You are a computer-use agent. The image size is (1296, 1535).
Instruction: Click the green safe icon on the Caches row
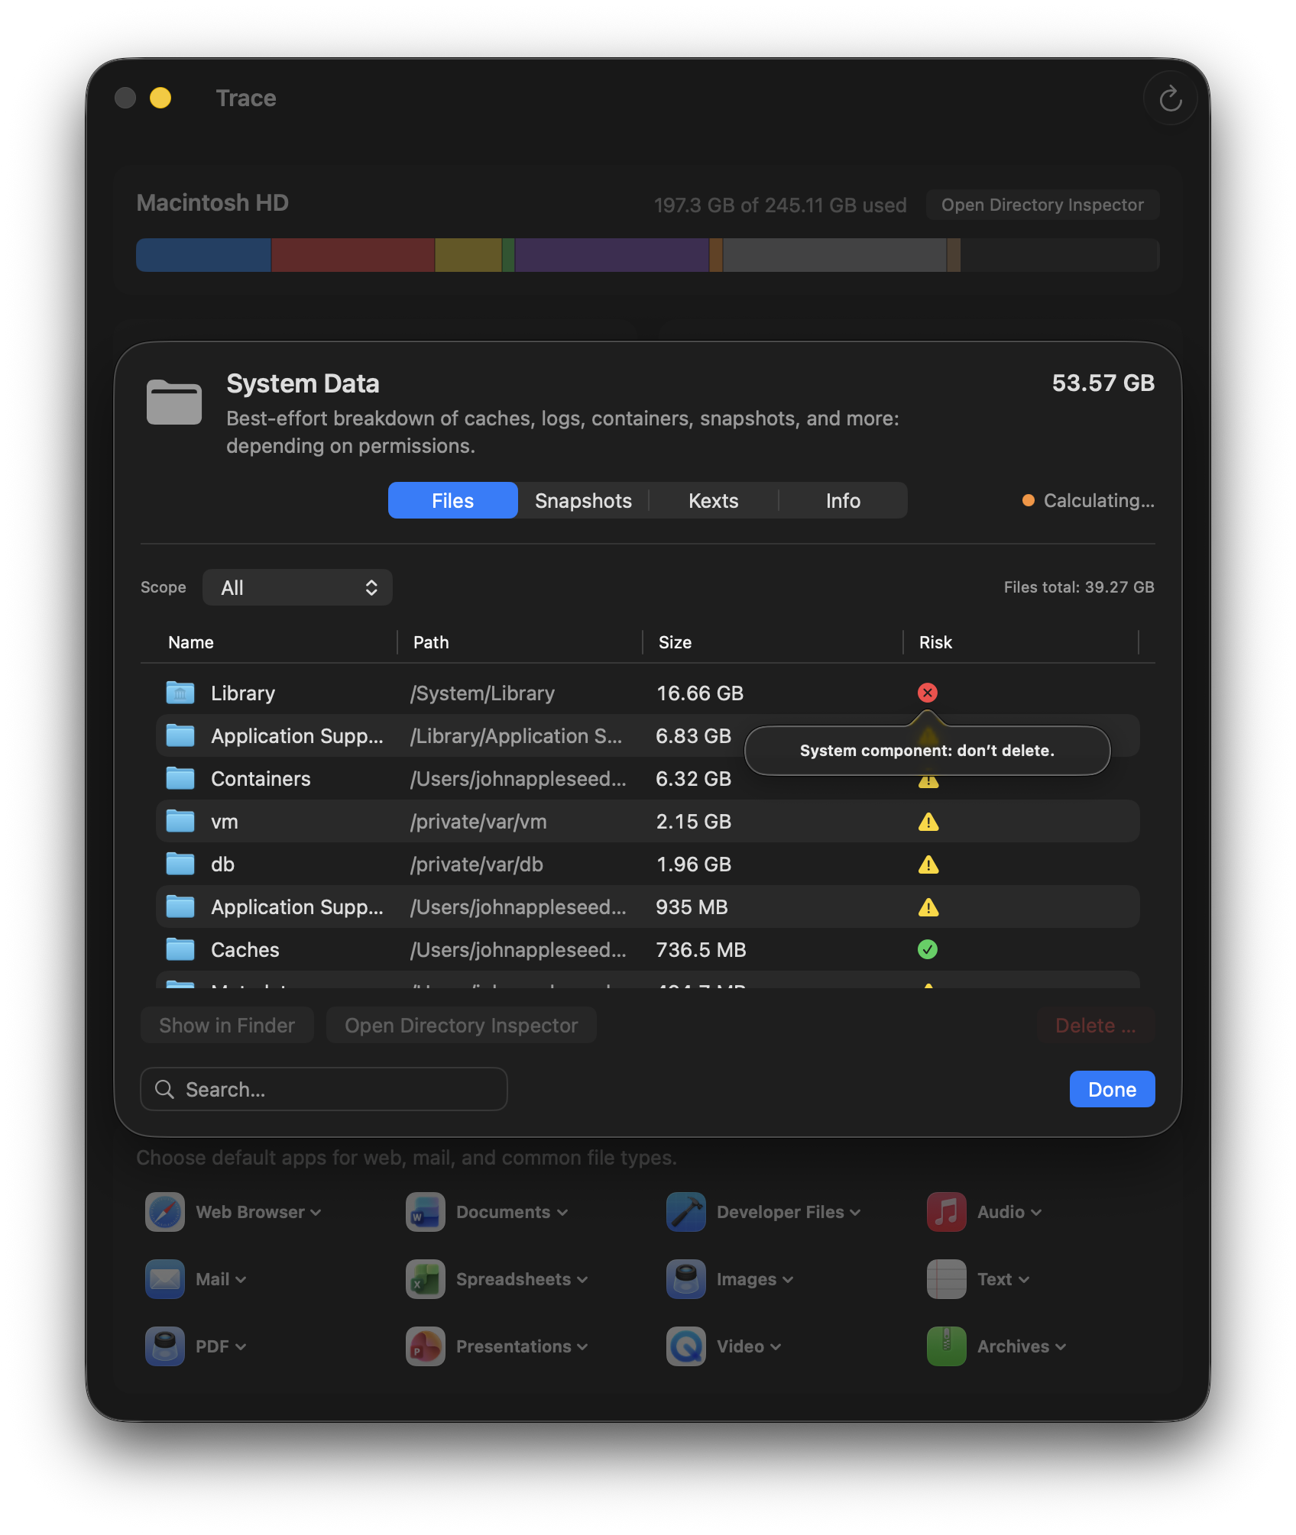pyautogui.click(x=928, y=949)
